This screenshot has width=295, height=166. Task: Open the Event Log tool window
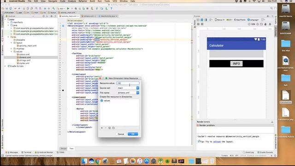pos(248,152)
